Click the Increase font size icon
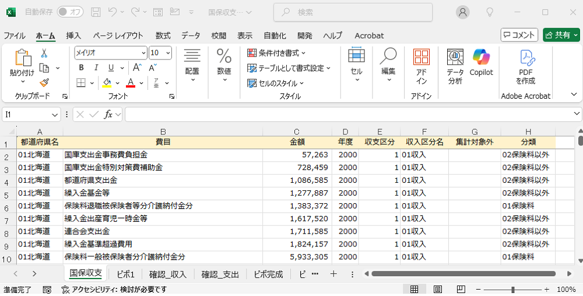The image size is (583, 296). point(137,68)
